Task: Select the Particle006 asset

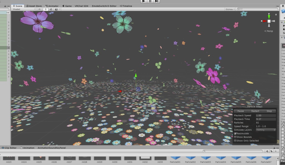Action: tap(251, 160)
